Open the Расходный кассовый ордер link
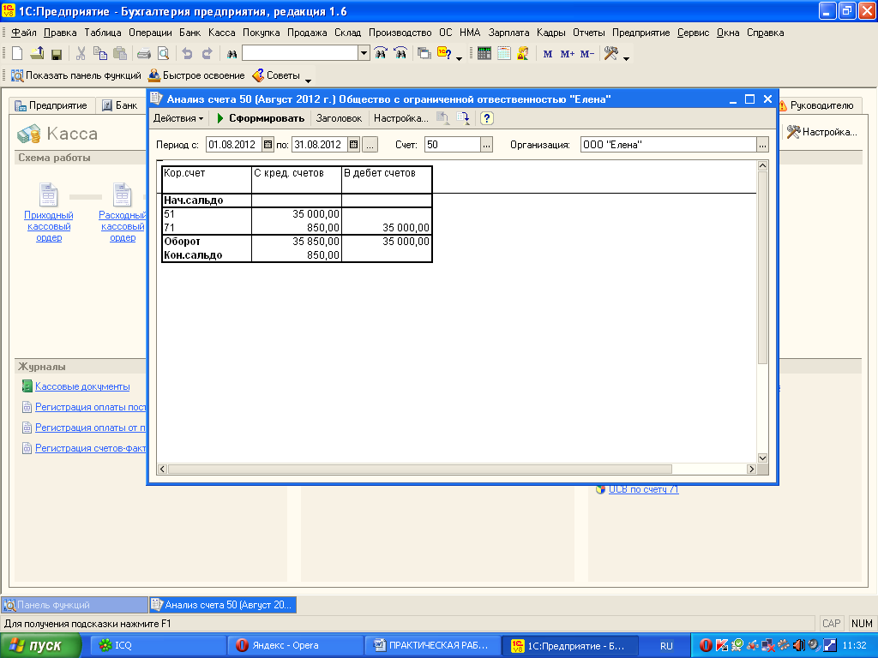The height and width of the screenshot is (658, 878). 123,226
